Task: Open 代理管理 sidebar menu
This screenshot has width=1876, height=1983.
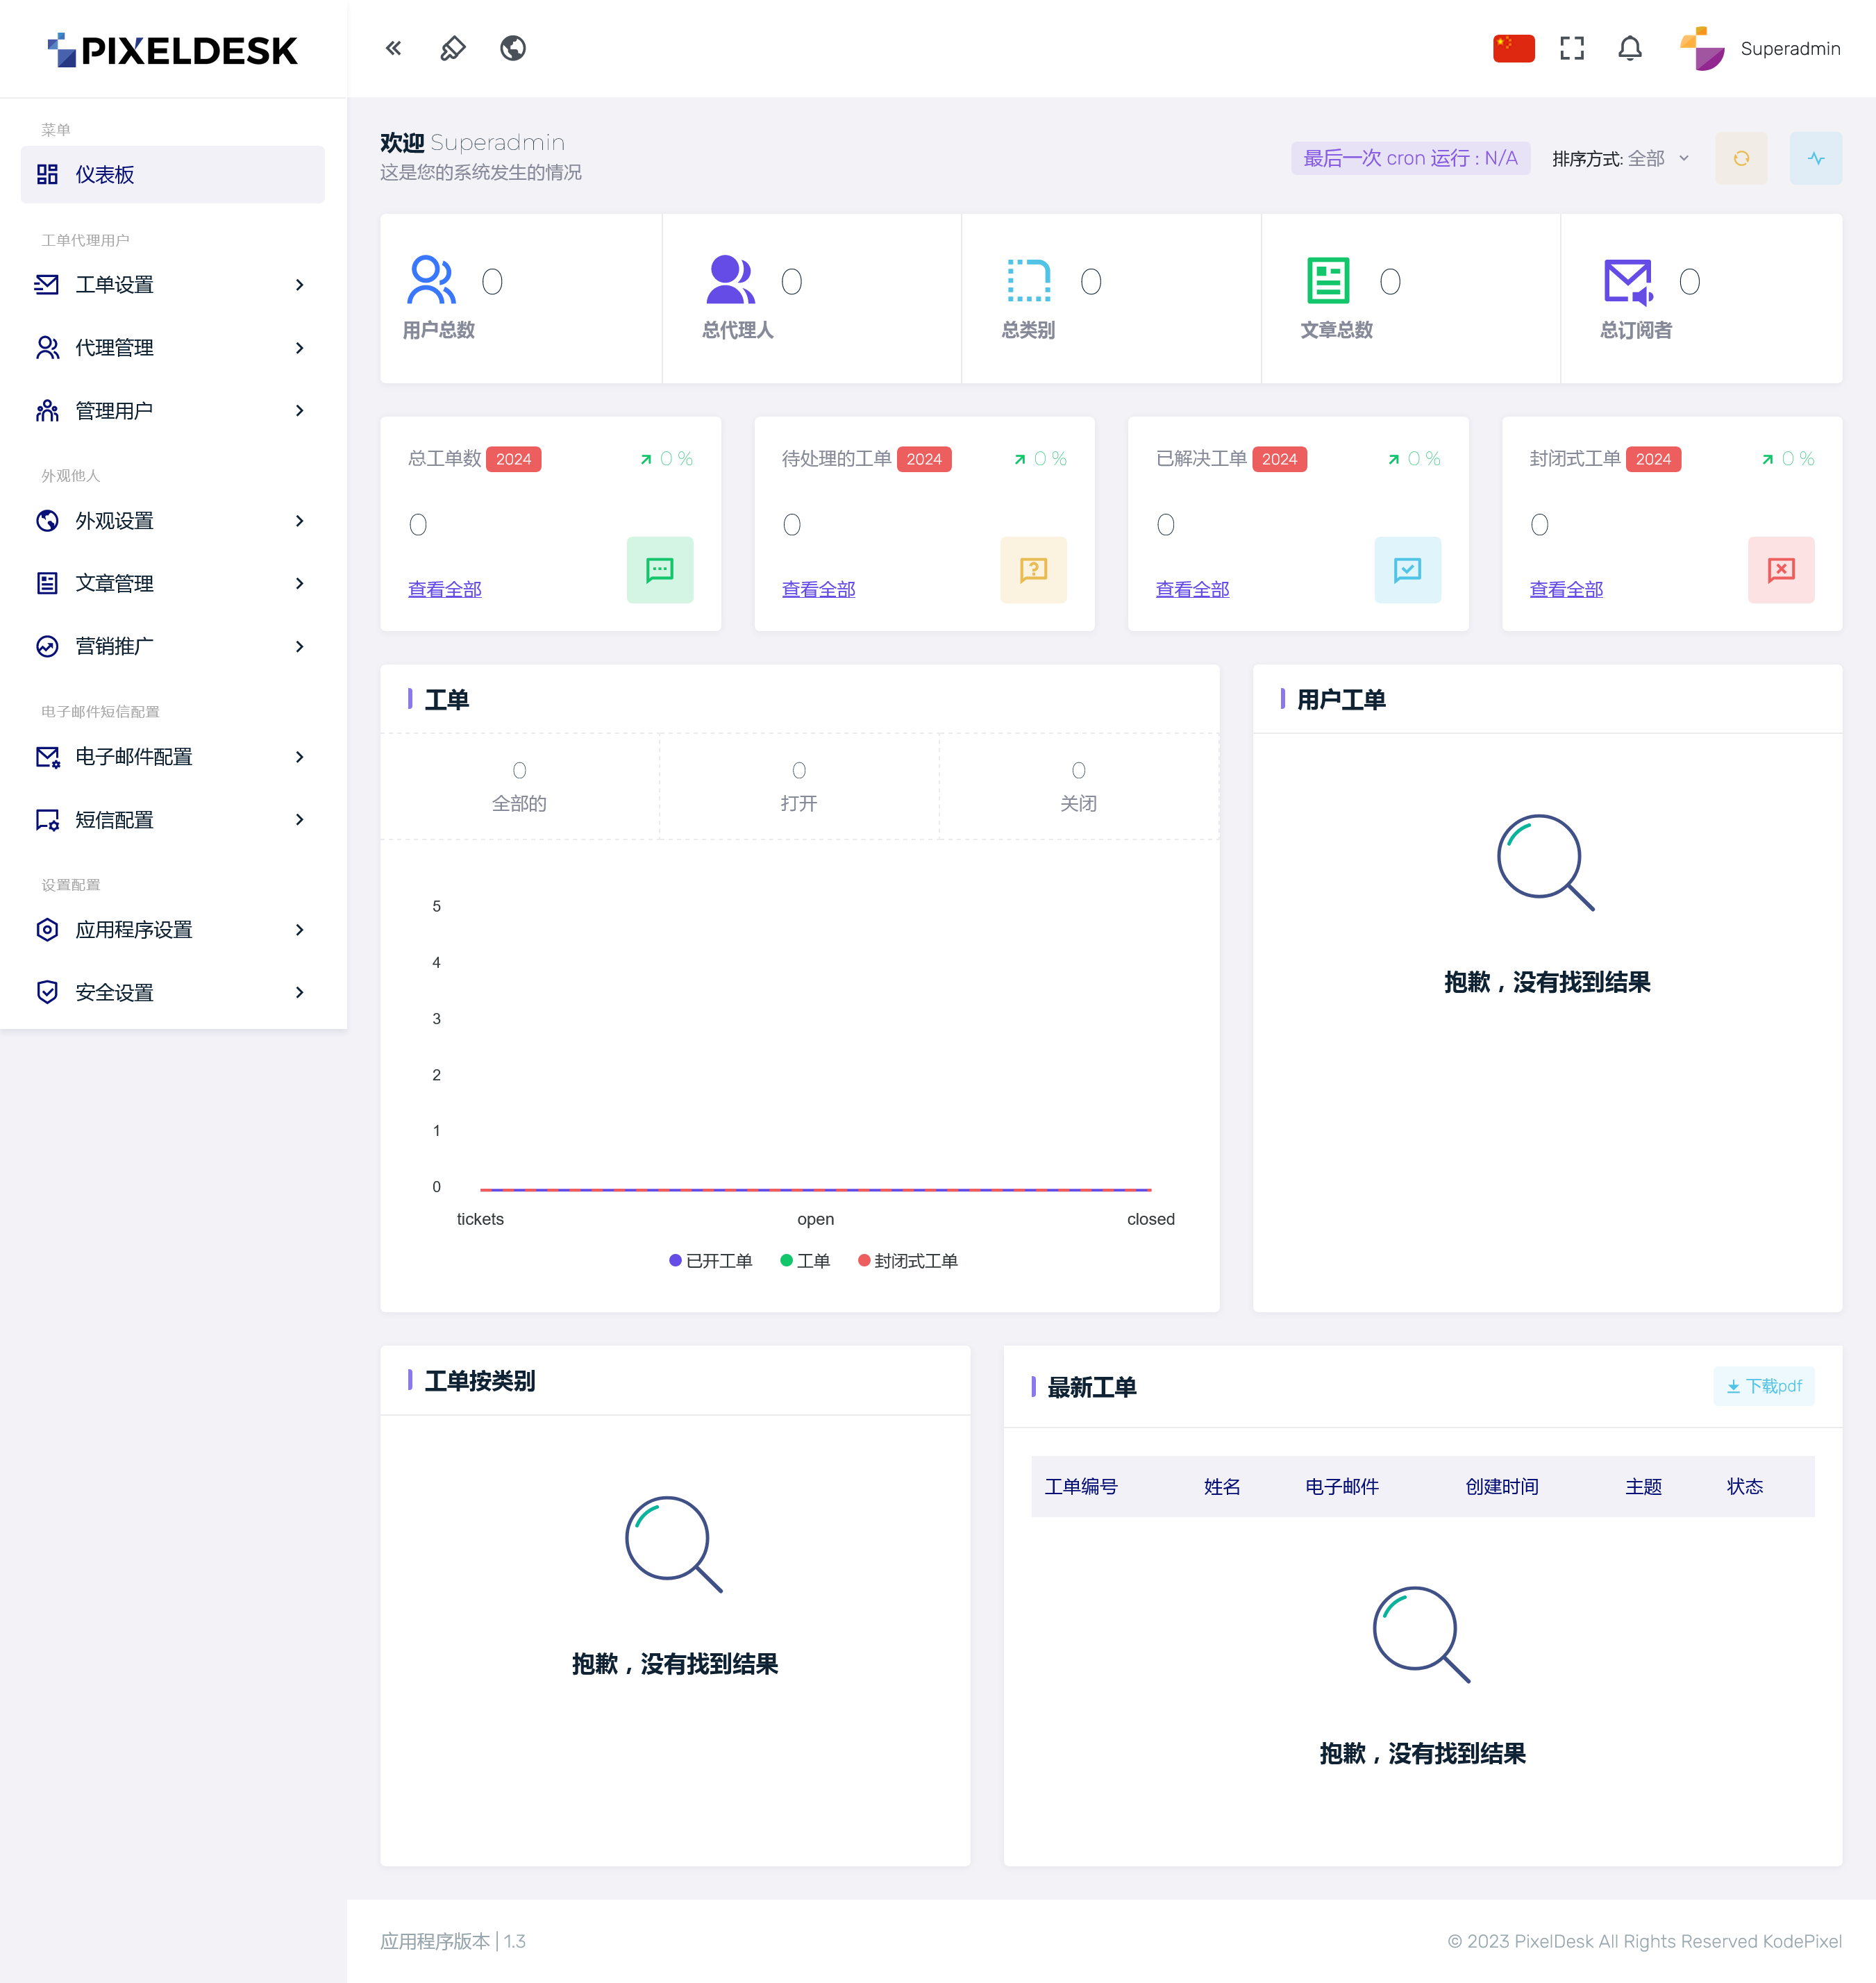Action: pos(172,348)
